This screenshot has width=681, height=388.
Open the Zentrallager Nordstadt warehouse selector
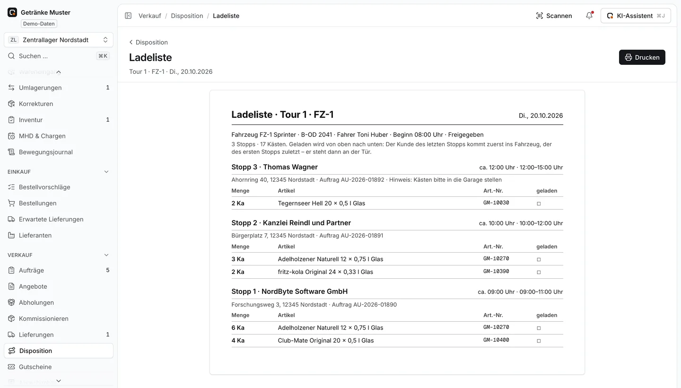tap(59, 40)
